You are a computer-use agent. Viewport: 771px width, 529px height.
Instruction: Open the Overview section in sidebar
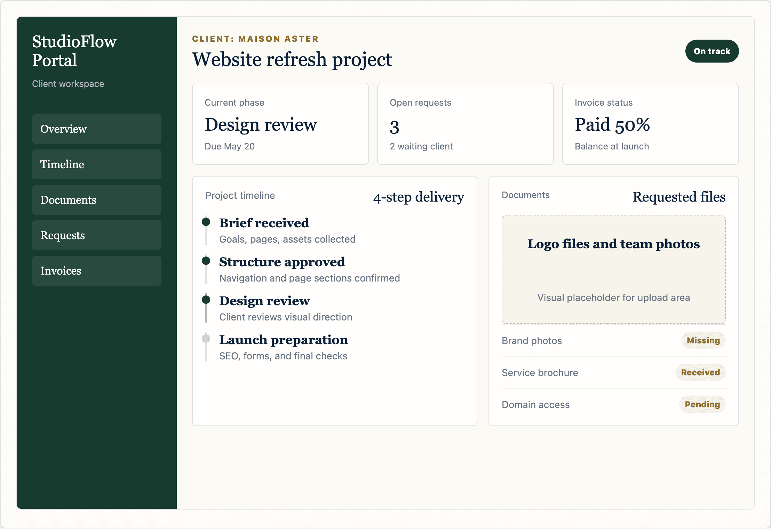click(97, 129)
